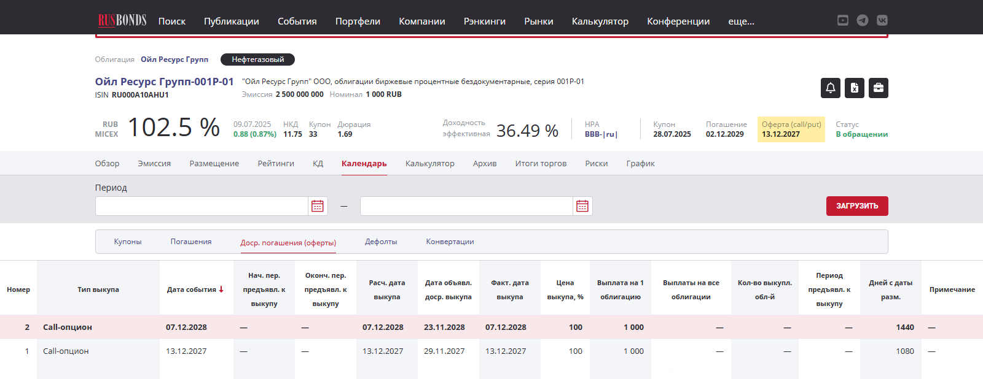983x379 pixels.
Task: Switch to Риски tab
Action: [x=597, y=164]
